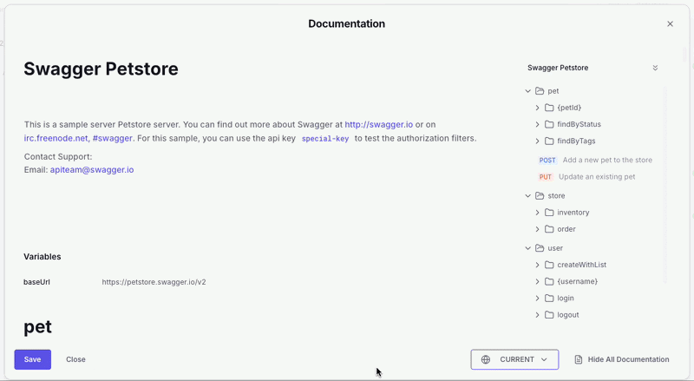694x381 pixels.
Task: Click the inventory folder icon
Action: [x=549, y=213]
